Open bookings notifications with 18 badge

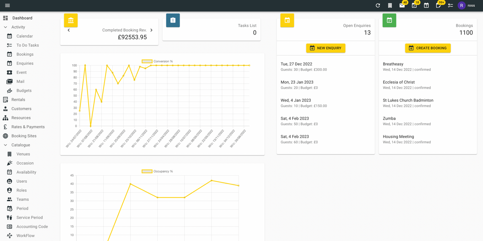tap(414, 6)
